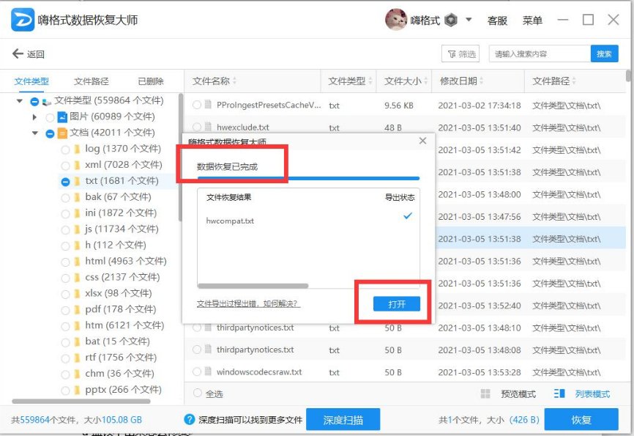Click the windowscodecsraw.txt file icon
Screen dimensions: 634x436
[208, 372]
